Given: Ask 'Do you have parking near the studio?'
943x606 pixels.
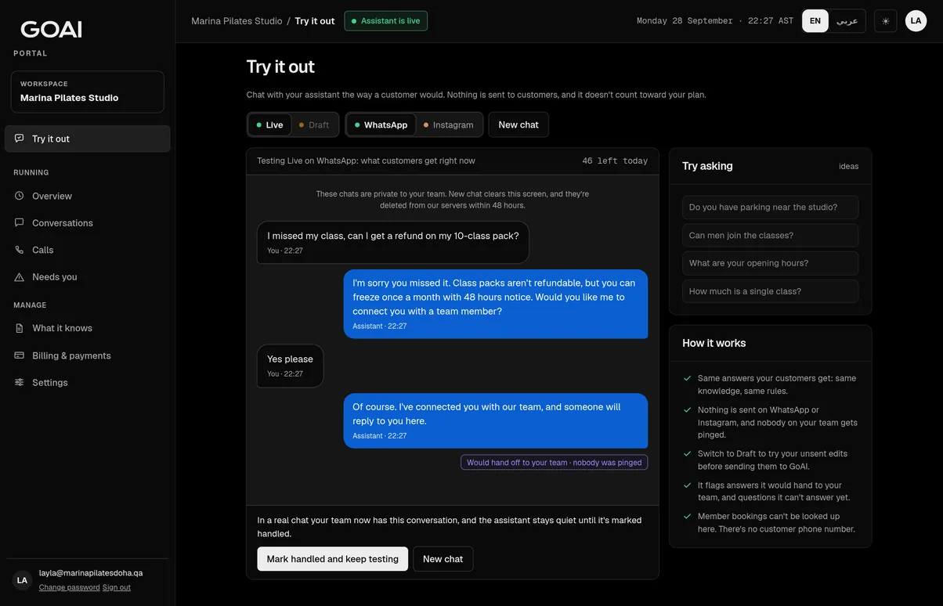Looking at the screenshot, I should (x=770, y=207).
